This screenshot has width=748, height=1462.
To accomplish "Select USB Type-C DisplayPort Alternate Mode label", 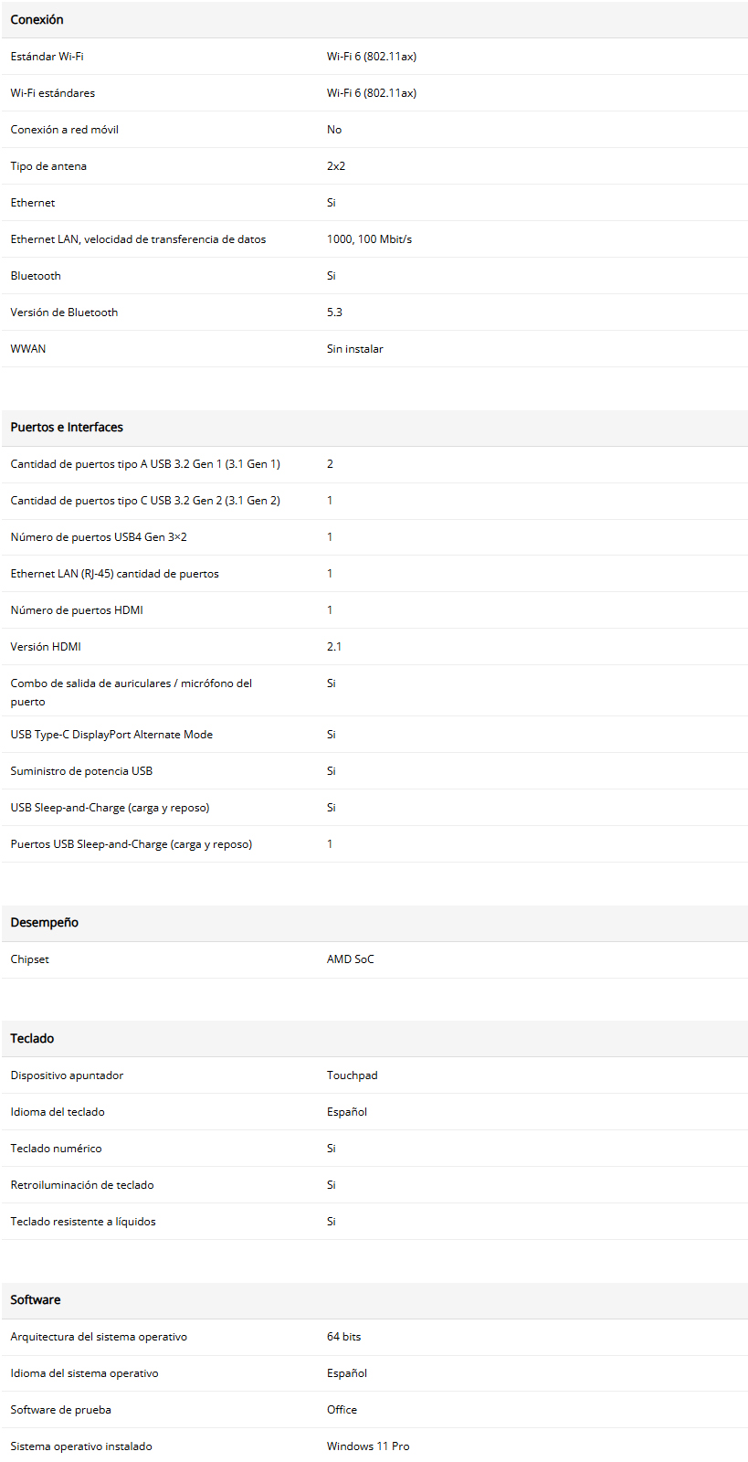I will point(111,735).
